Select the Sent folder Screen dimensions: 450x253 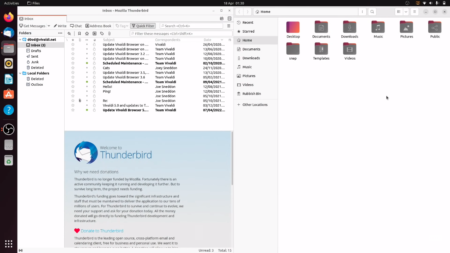pos(35,56)
